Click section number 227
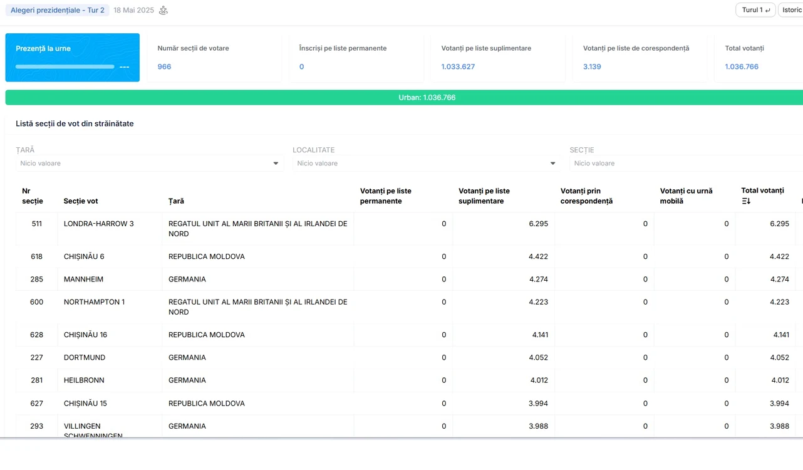Screen dimensions: 803x470 [x=37, y=357]
